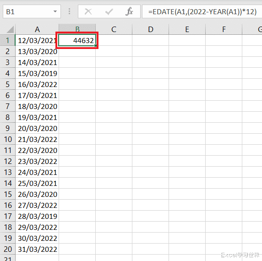Expand the Name Box dropdown arrow
The width and height of the screenshot is (262, 261).
tap(55, 11)
